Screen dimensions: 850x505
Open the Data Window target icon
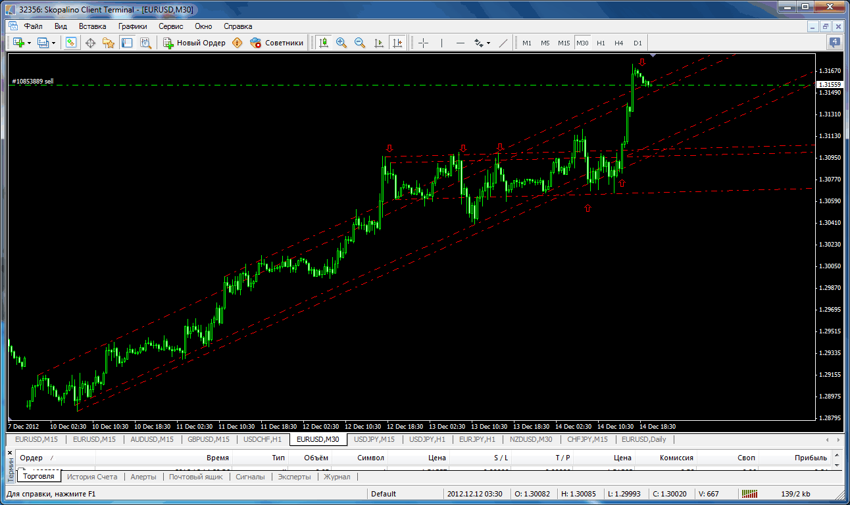pos(90,43)
